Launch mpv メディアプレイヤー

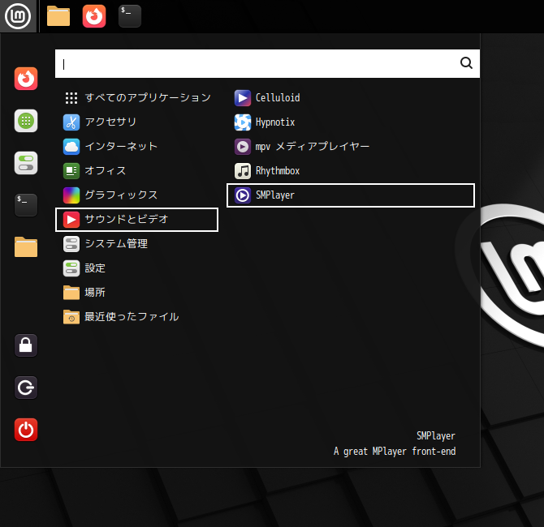351,146
